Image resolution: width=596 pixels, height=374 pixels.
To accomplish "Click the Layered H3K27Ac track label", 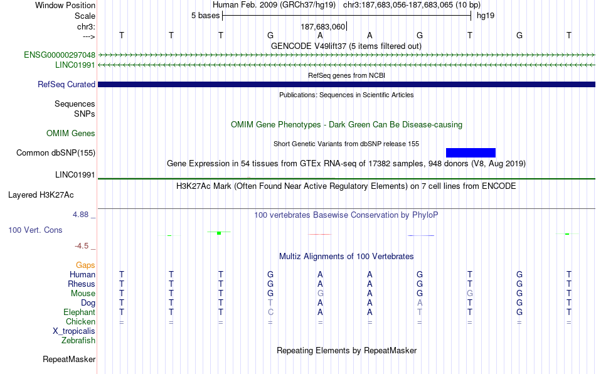I will point(41,195).
